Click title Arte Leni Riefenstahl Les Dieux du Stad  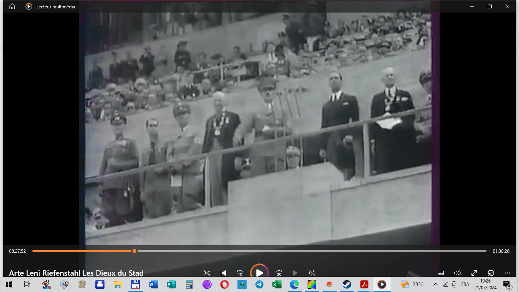[76, 273]
